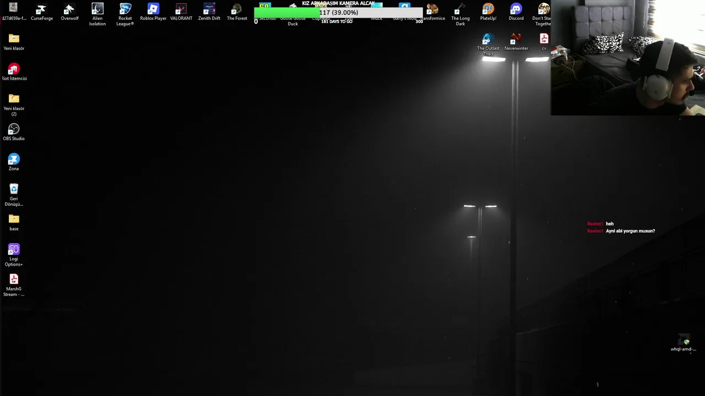Select the Alien Isolation shortcut
Viewport: 705px width, 396px height.
pos(97,14)
